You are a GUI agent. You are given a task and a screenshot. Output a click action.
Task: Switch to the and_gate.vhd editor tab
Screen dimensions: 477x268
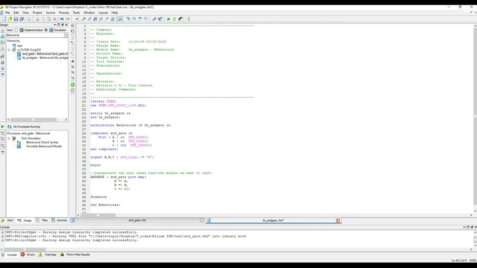(x=137, y=220)
